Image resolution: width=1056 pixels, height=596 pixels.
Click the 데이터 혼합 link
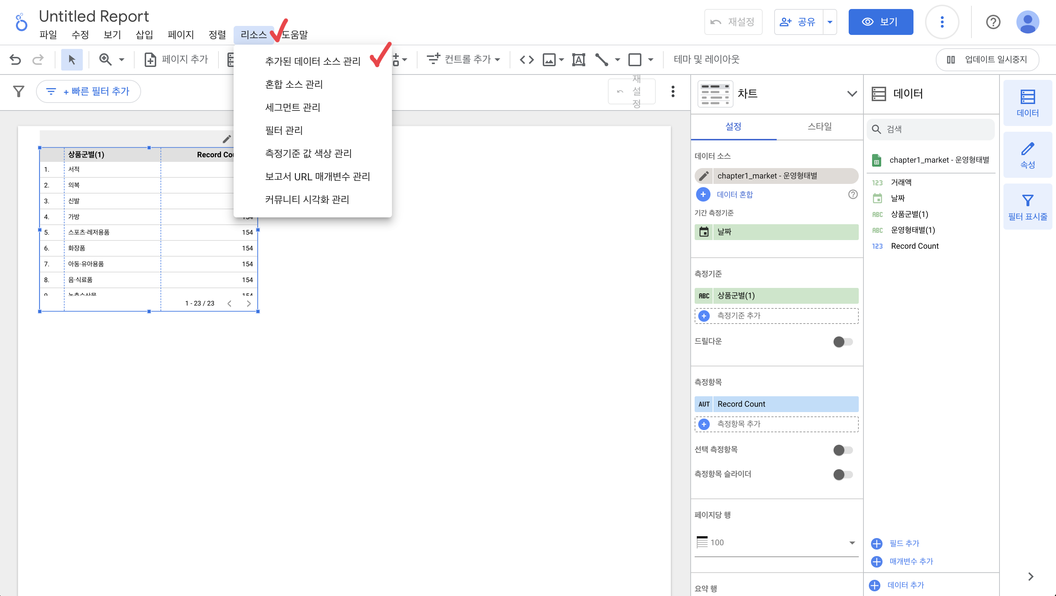(x=735, y=194)
